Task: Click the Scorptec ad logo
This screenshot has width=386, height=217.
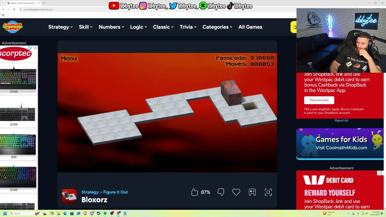Action: pos(16,54)
